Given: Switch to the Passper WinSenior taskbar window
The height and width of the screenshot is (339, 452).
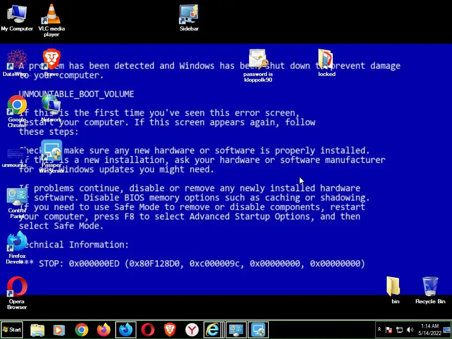Looking at the screenshot, I should point(258,330).
